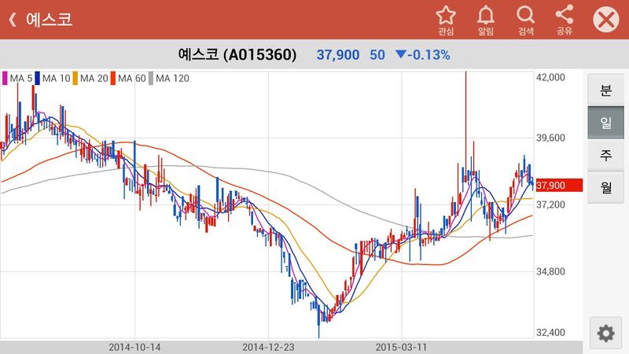The height and width of the screenshot is (354, 629).
Task: Click the -0.13% price change indicator
Action: tap(423, 55)
